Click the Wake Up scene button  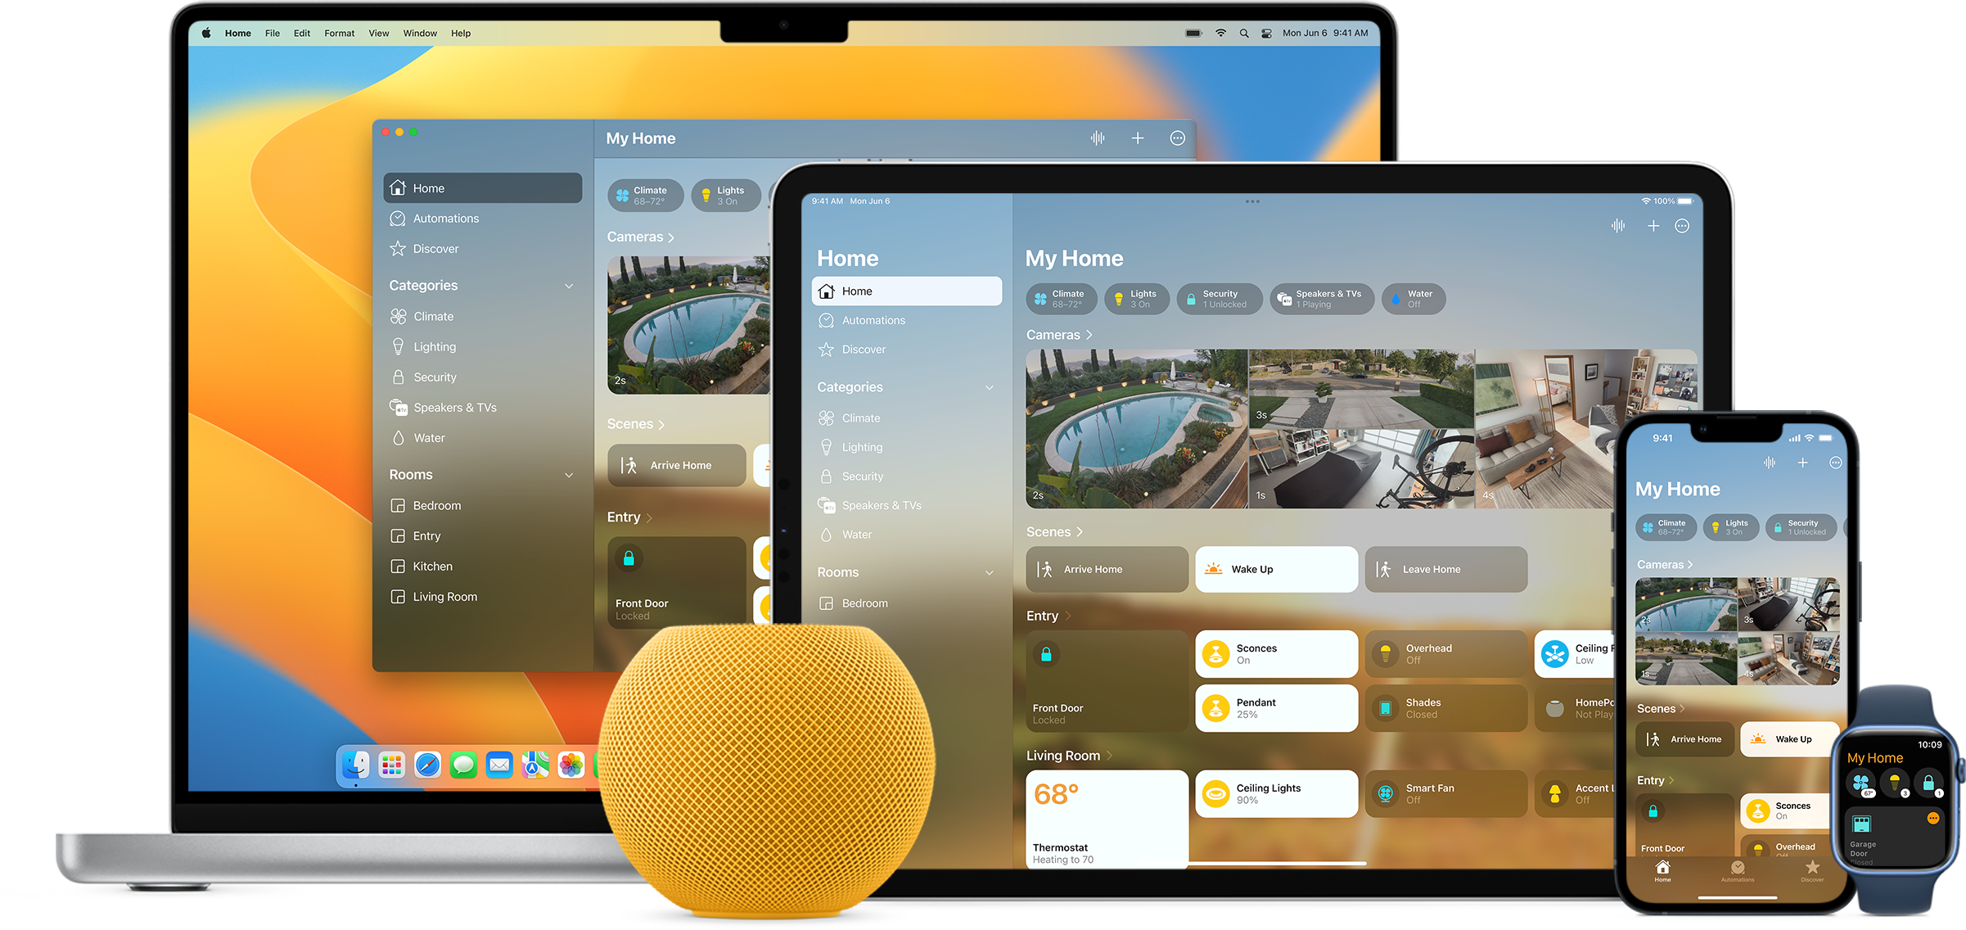click(x=1275, y=571)
